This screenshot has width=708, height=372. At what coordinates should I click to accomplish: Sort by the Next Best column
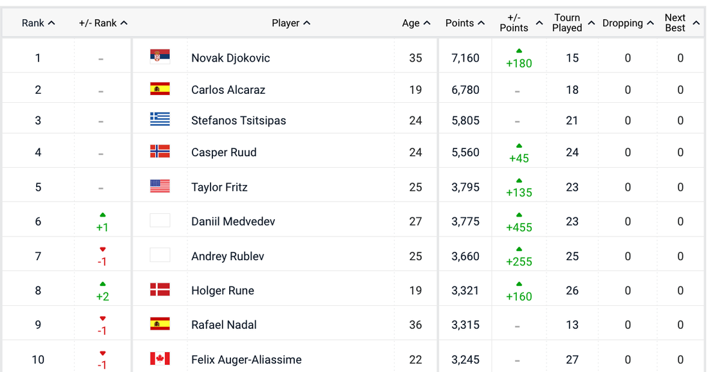point(680,23)
